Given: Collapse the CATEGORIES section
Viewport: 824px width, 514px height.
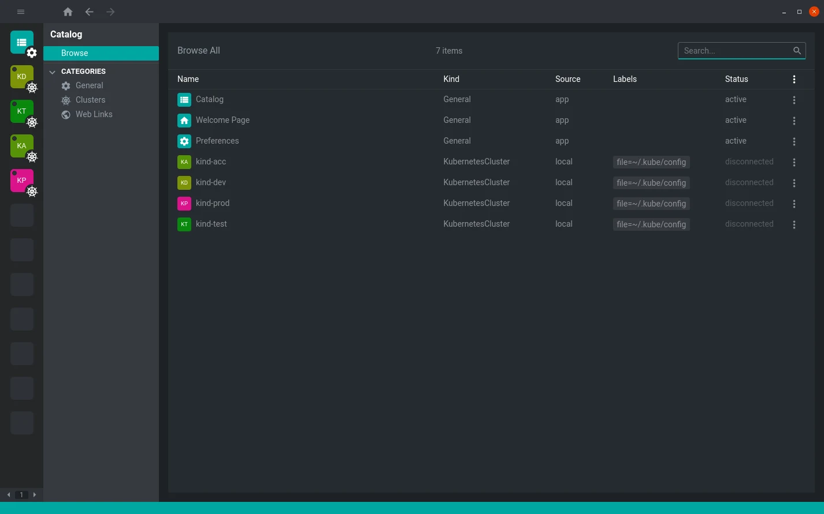Looking at the screenshot, I should 53,72.
